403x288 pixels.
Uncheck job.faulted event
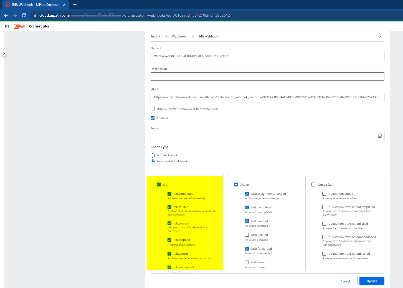[x=169, y=207]
